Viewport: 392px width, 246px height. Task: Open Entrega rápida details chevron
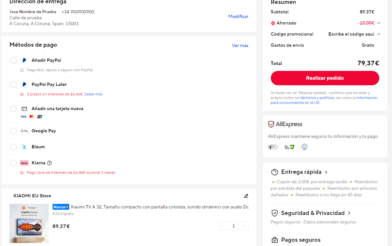326,172
